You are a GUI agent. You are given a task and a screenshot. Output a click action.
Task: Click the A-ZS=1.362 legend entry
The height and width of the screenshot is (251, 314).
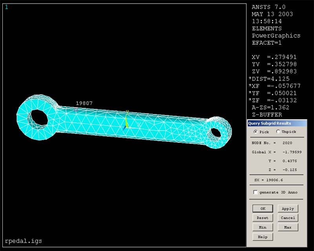pyautogui.click(x=270, y=107)
